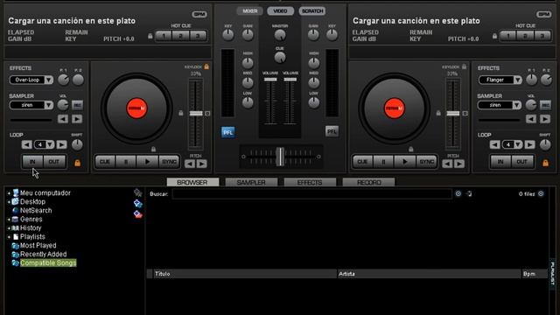This screenshot has height=315, width=560.
Task: Double left deck loop length arrow
Action: [x=61, y=144]
